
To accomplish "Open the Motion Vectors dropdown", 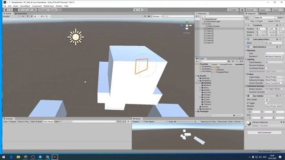I will click(x=274, y=89).
